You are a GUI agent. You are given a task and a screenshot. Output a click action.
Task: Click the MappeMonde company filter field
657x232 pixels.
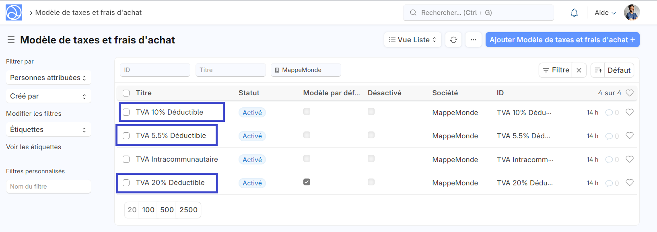[306, 70]
